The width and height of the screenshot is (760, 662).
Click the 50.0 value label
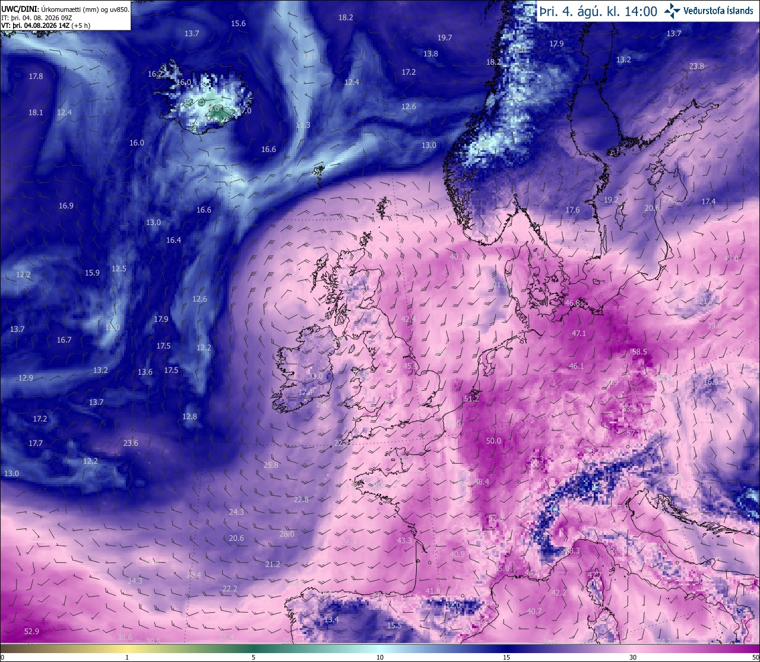click(493, 441)
